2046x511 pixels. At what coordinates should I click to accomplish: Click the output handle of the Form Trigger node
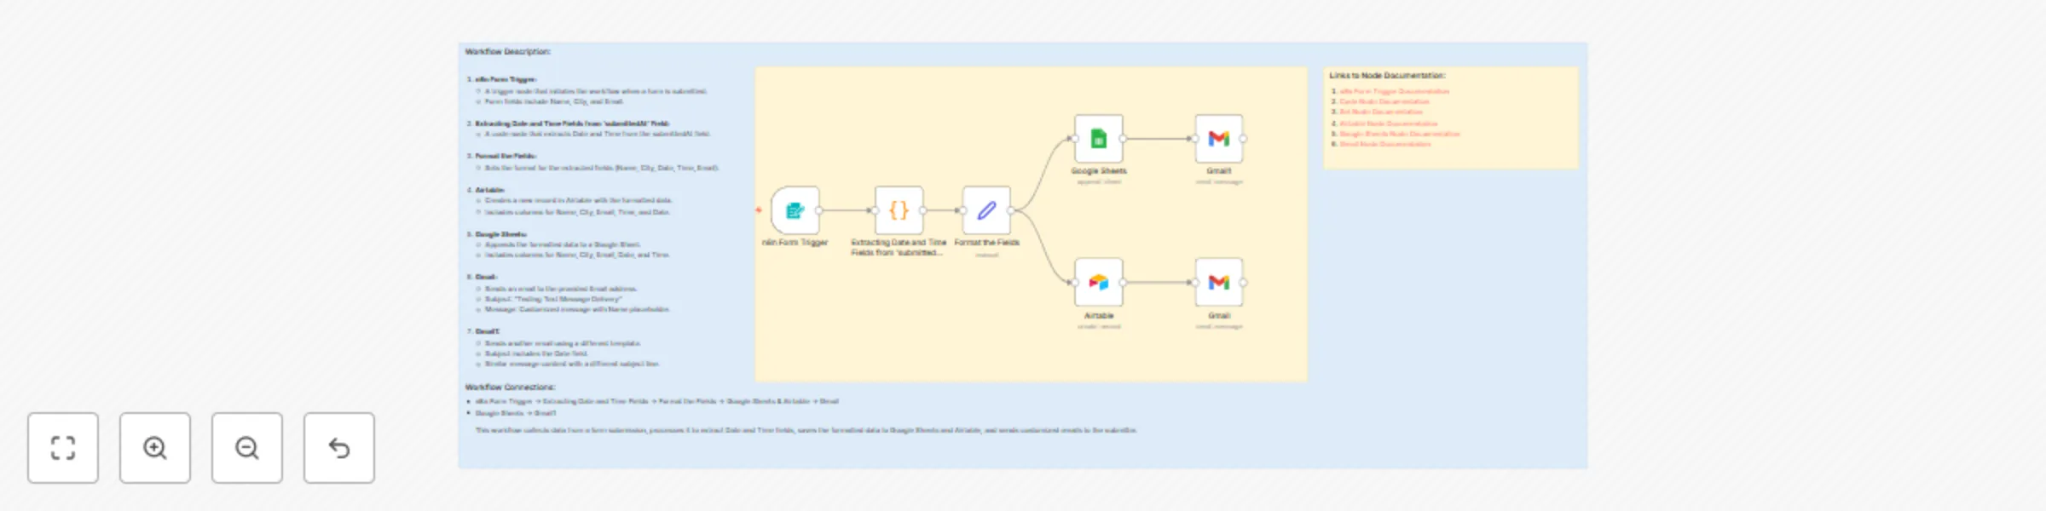coord(819,210)
